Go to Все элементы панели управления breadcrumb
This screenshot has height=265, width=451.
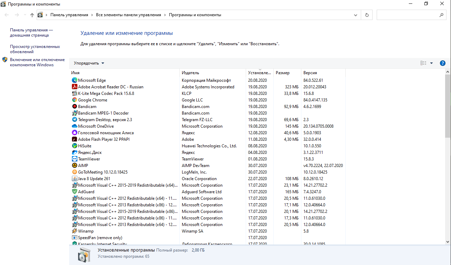click(129, 15)
